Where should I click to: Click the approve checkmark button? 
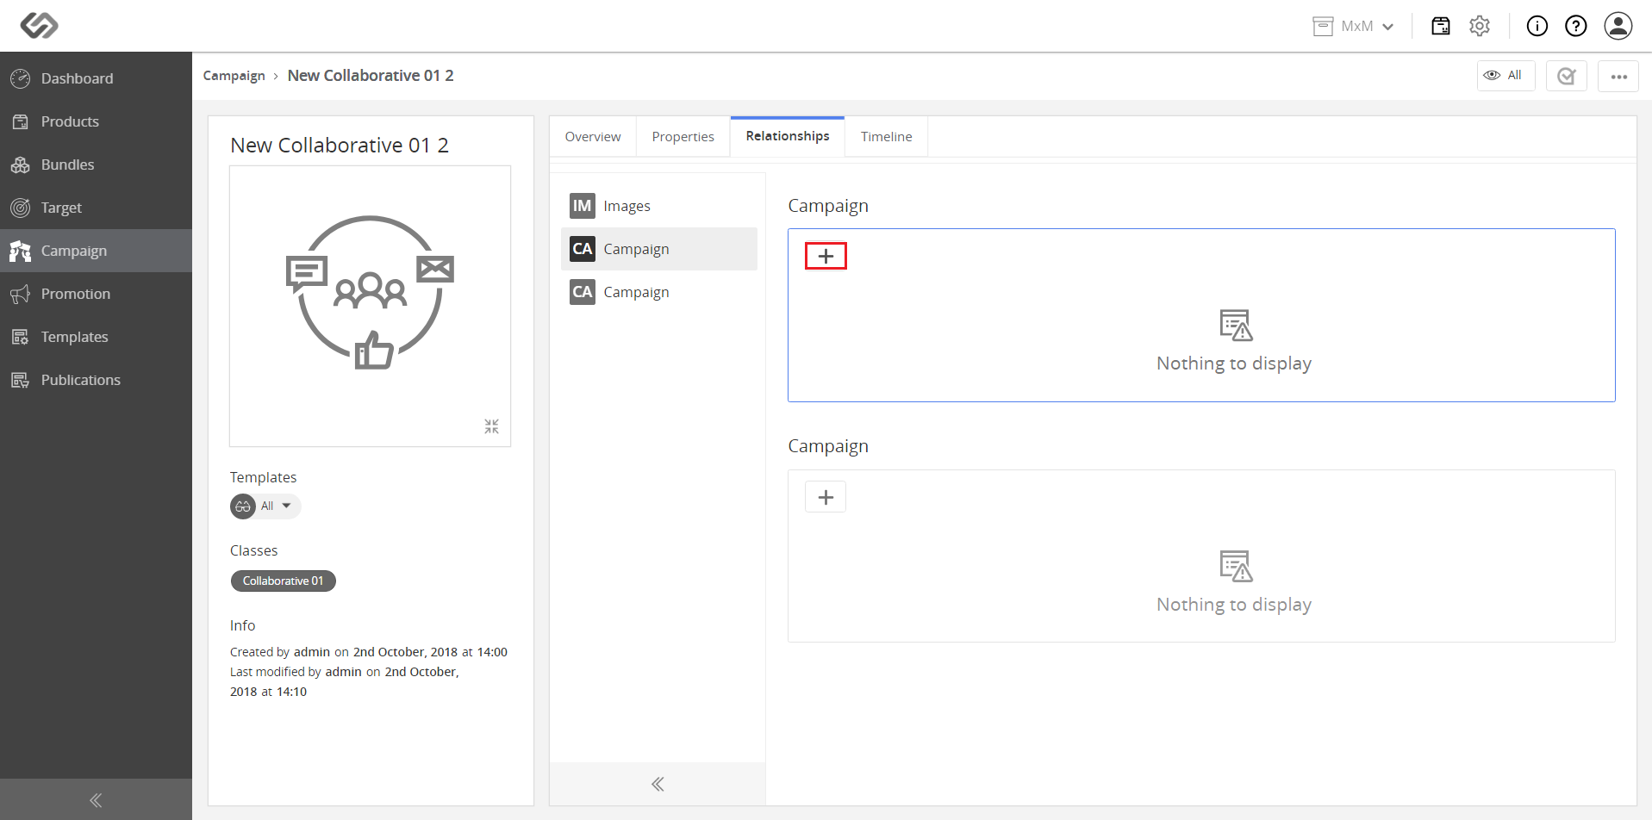point(1567,76)
